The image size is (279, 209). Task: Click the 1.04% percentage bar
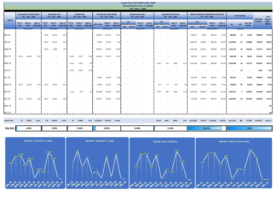pos(28,128)
